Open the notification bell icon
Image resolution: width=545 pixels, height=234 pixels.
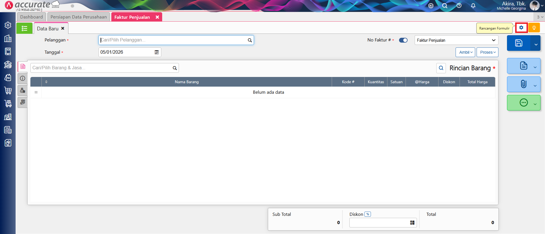[473, 6]
